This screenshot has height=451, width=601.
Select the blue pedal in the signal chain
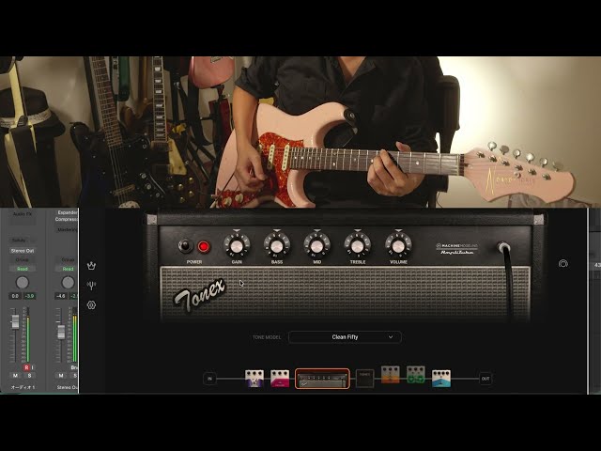[x=441, y=379]
